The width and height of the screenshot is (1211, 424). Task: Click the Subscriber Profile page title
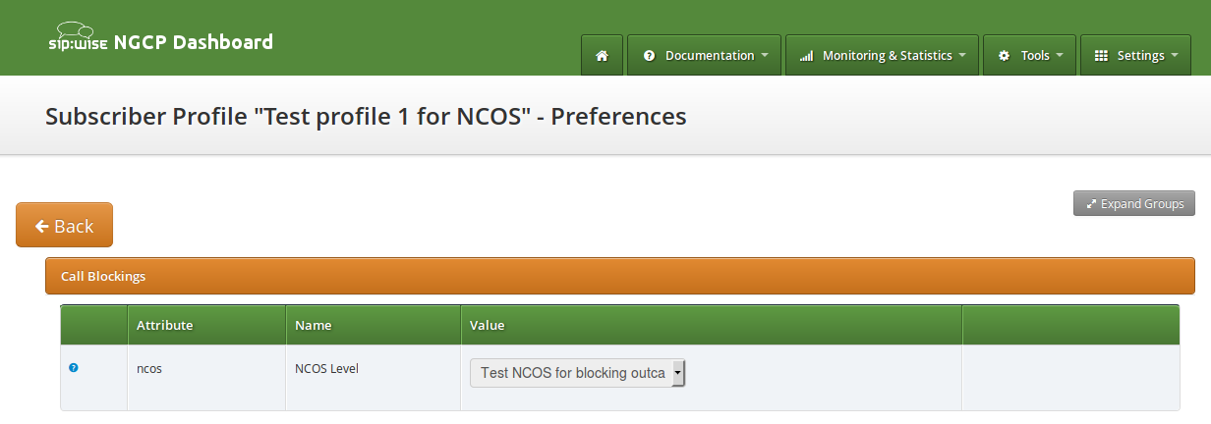tap(366, 116)
